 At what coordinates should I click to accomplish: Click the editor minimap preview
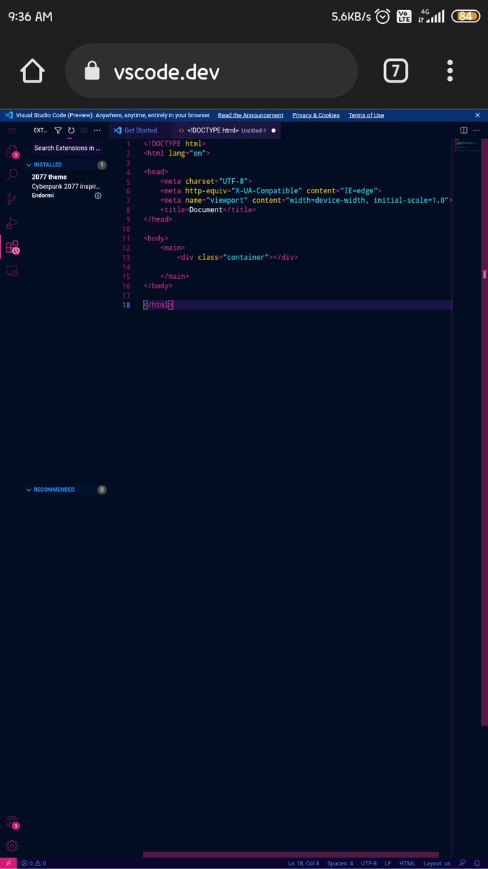pos(467,145)
